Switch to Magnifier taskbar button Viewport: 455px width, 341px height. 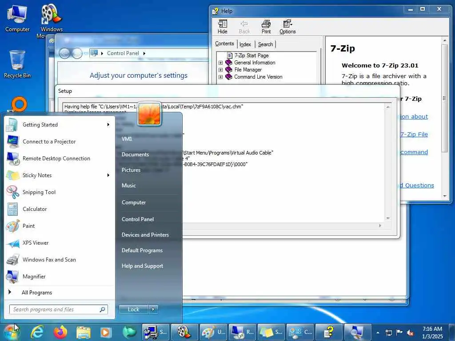pyautogui.click(x=358, y=332)
